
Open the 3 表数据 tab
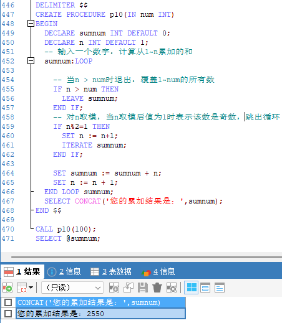pyautogui.click(x=111, y=271)
